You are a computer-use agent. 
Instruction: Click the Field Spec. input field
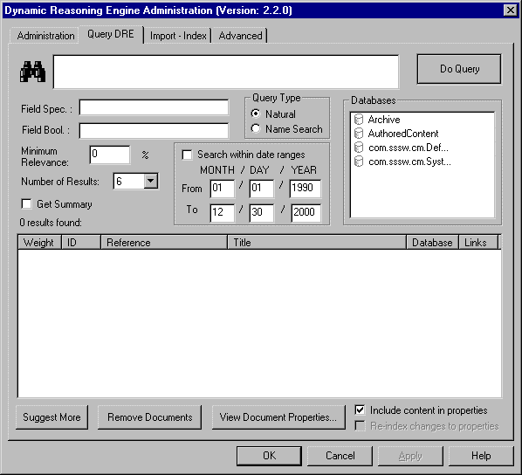click(154, 107)
